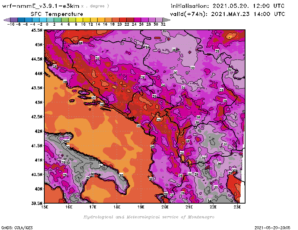Screen dimensions: 298x230
Task: Click the '16E' longitude label
Action: 69,207
